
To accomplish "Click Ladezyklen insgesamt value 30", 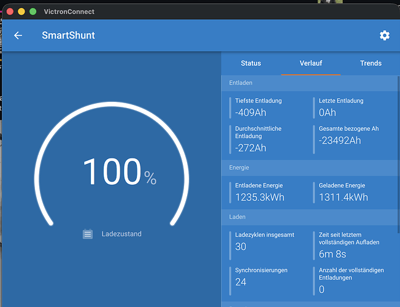I will [x=240, y=247].
